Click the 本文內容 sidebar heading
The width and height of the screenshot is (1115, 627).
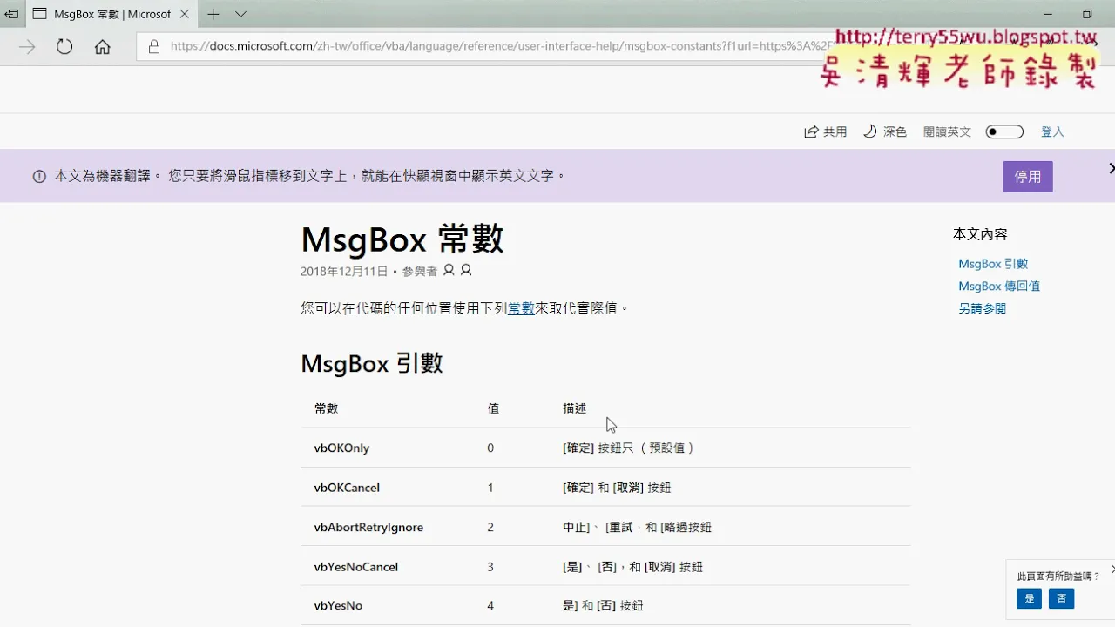click(980, 233)
